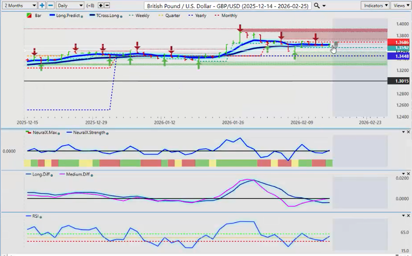The image size is (412, 256).
Task: Click the magnifying glass symbol search icon
Action: coord(317,6)
